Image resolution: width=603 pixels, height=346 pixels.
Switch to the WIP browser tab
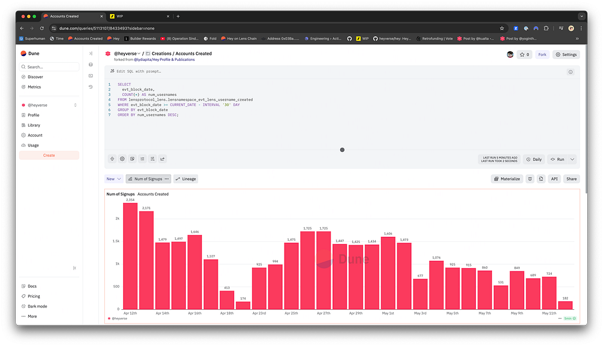[139, 16]
